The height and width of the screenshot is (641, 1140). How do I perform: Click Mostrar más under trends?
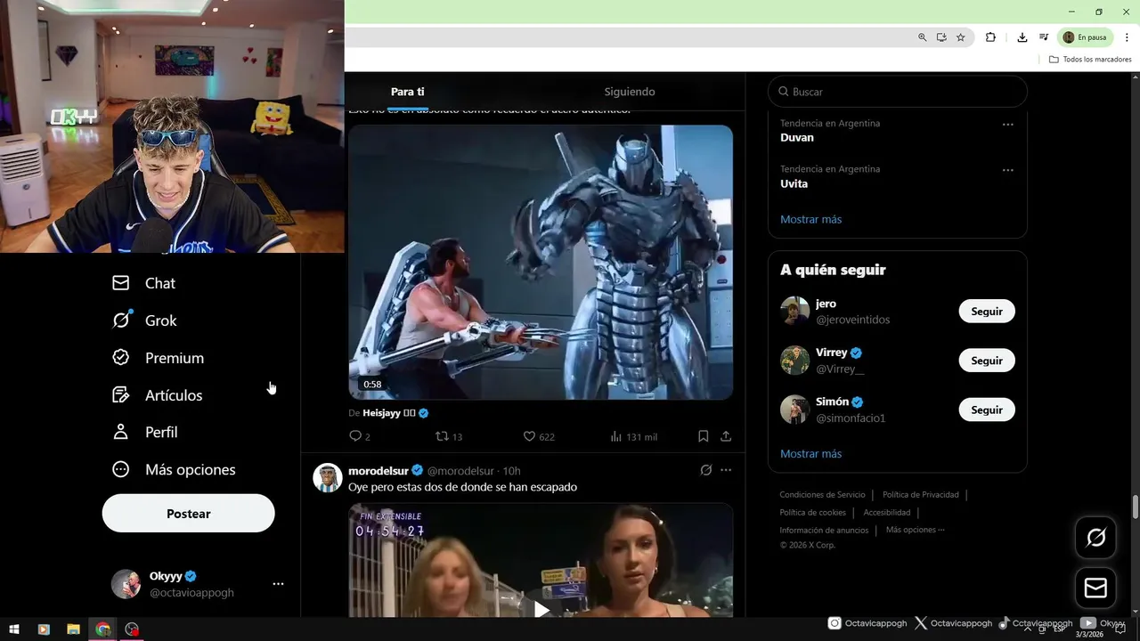pos(810,219)
